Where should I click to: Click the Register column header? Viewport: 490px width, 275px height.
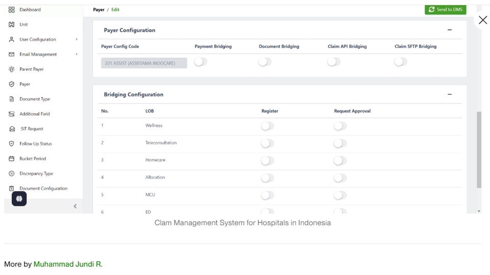pyautogui.click(x=269, y=111)
